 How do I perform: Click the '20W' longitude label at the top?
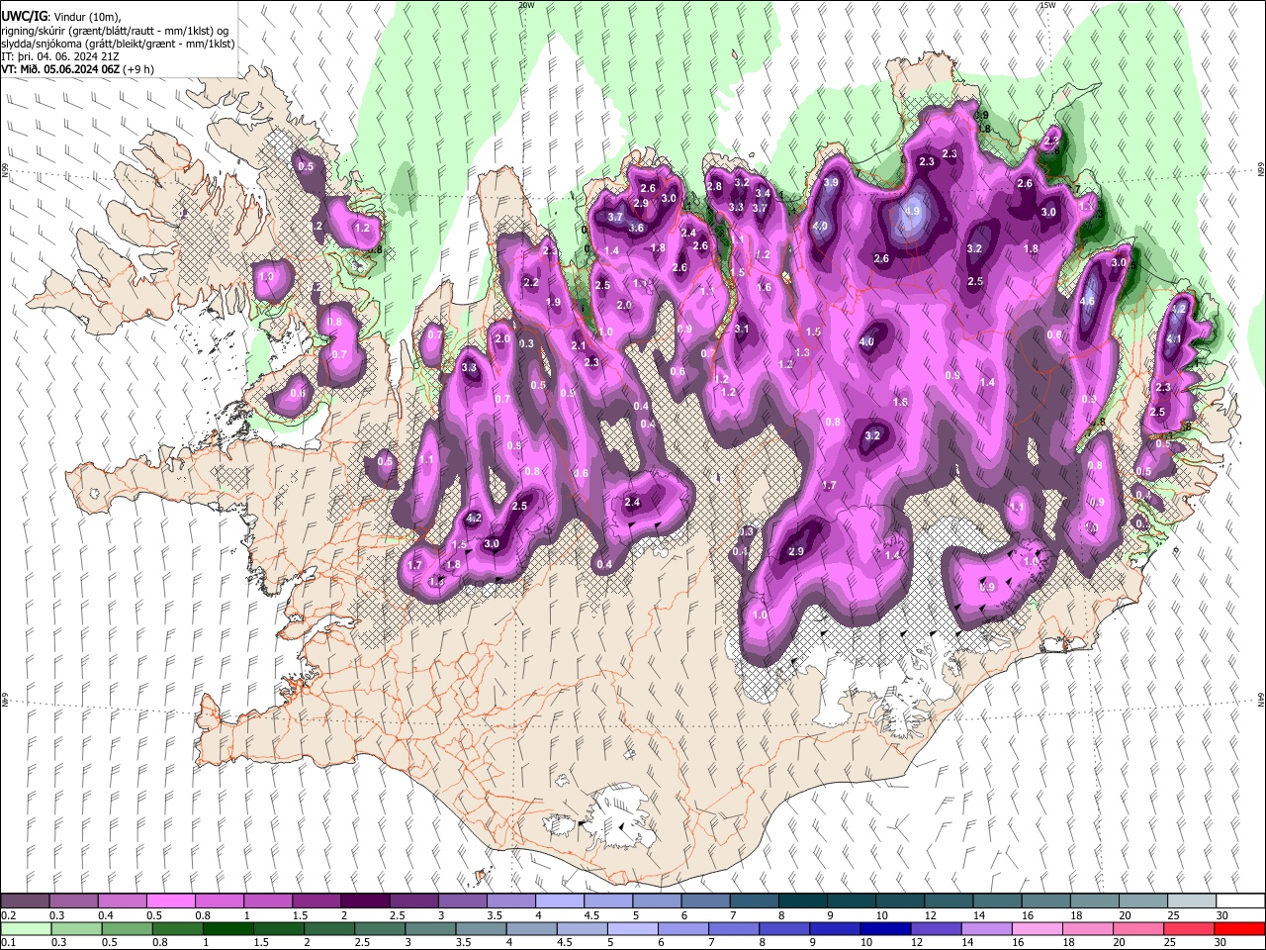[x=526, y=5]
